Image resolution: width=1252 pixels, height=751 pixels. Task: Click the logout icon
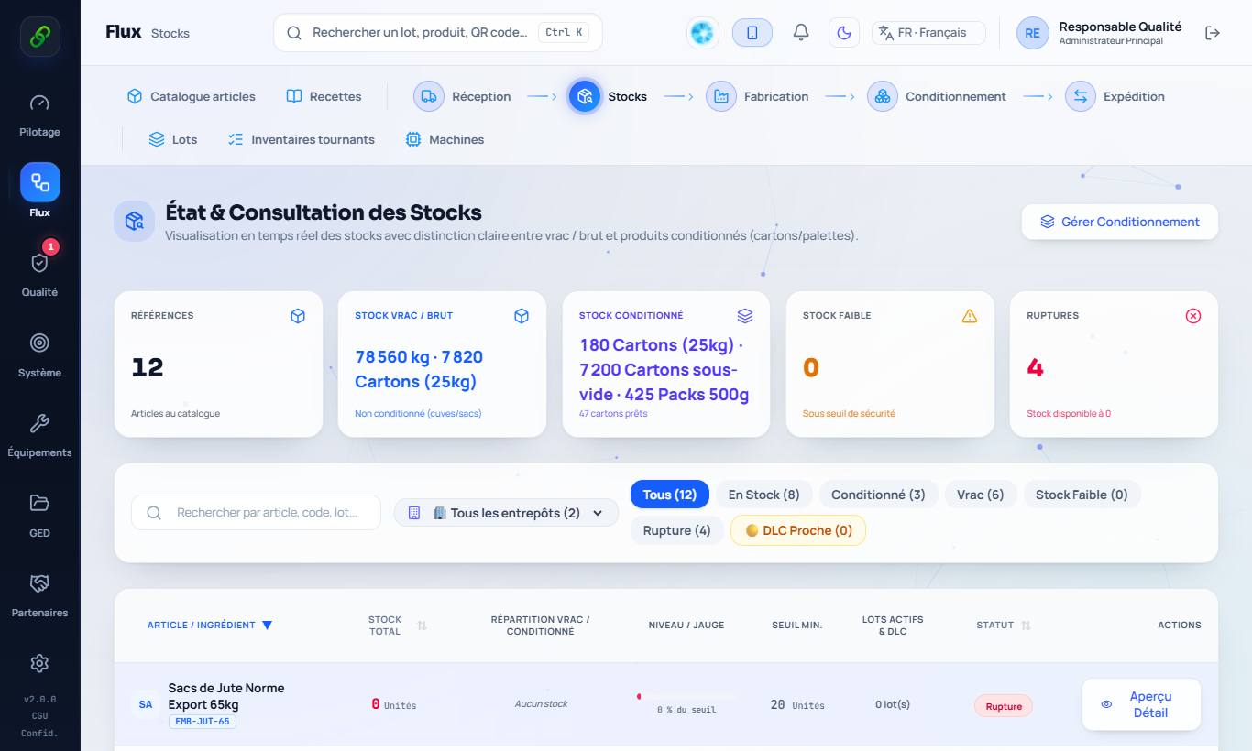[x=1213, y=33]
